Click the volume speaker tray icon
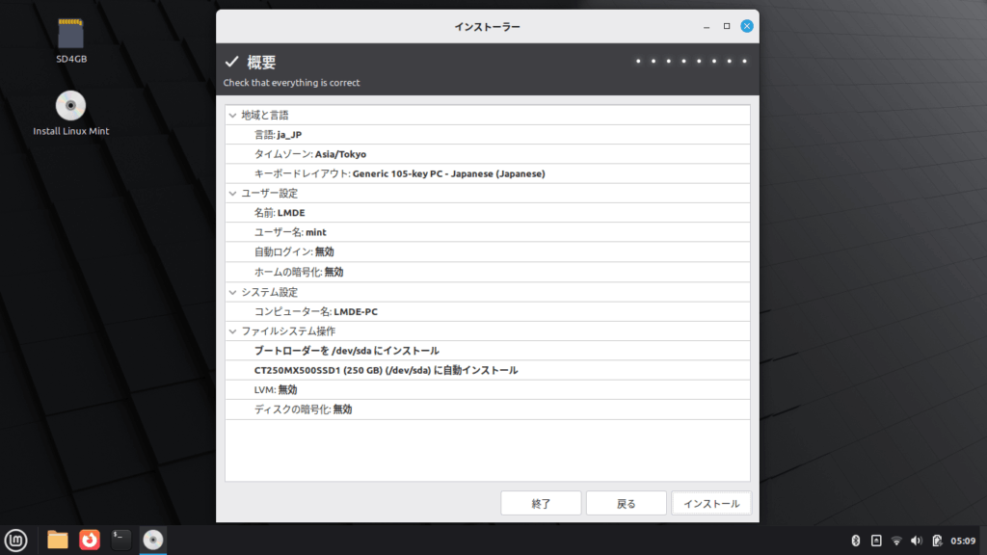Image resolution: width=987 pixels, height=555 pixels. click(x=916, y=541)
